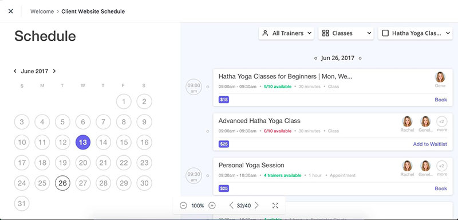Click the zoom in plus icon

coord(212,206)
